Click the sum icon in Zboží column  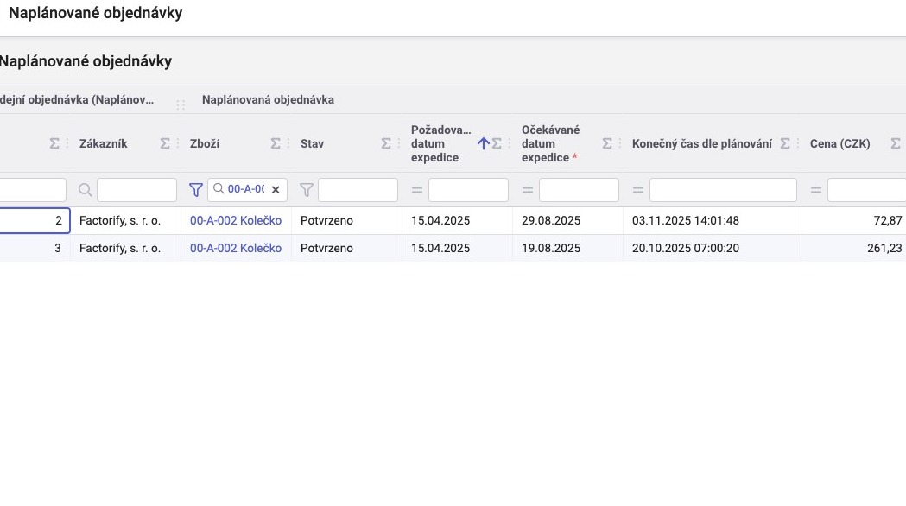pos(276,144)
